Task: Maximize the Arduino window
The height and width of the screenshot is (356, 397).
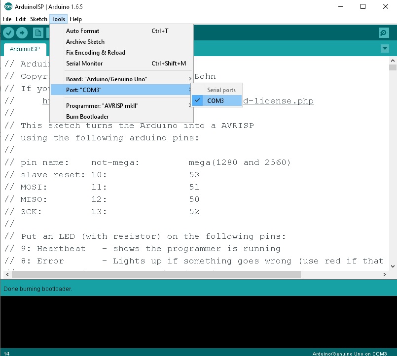Action: click(x=363, y=6)
